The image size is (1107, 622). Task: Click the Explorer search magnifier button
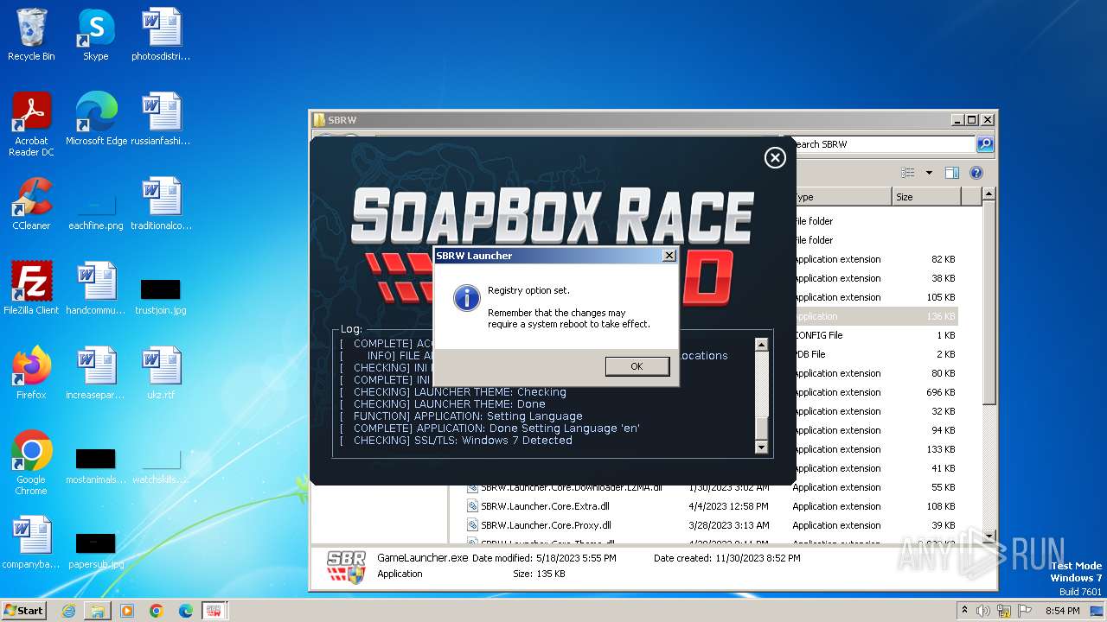[x=985, y=144]
